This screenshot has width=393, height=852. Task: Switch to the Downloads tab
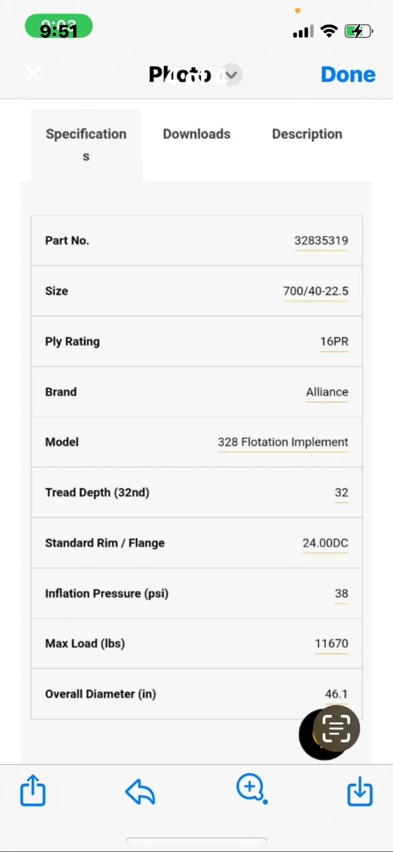[x=197, y=134]
